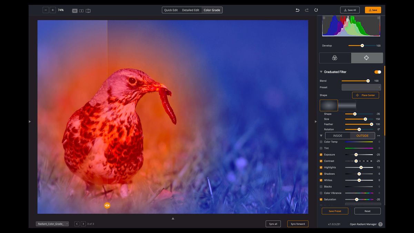This screenshot has width=414, height=233.
Task: Click the Save Preset button
Action: 335,211
